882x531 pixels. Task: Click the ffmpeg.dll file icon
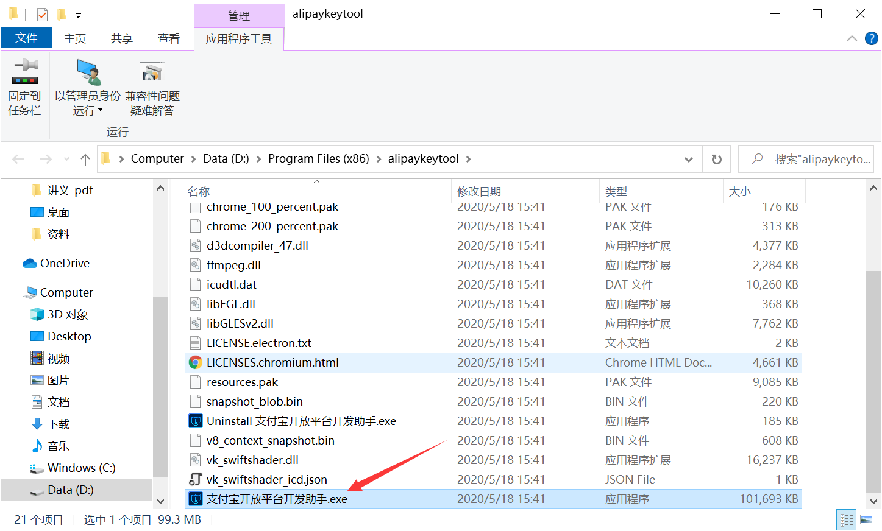click(195, 265)
